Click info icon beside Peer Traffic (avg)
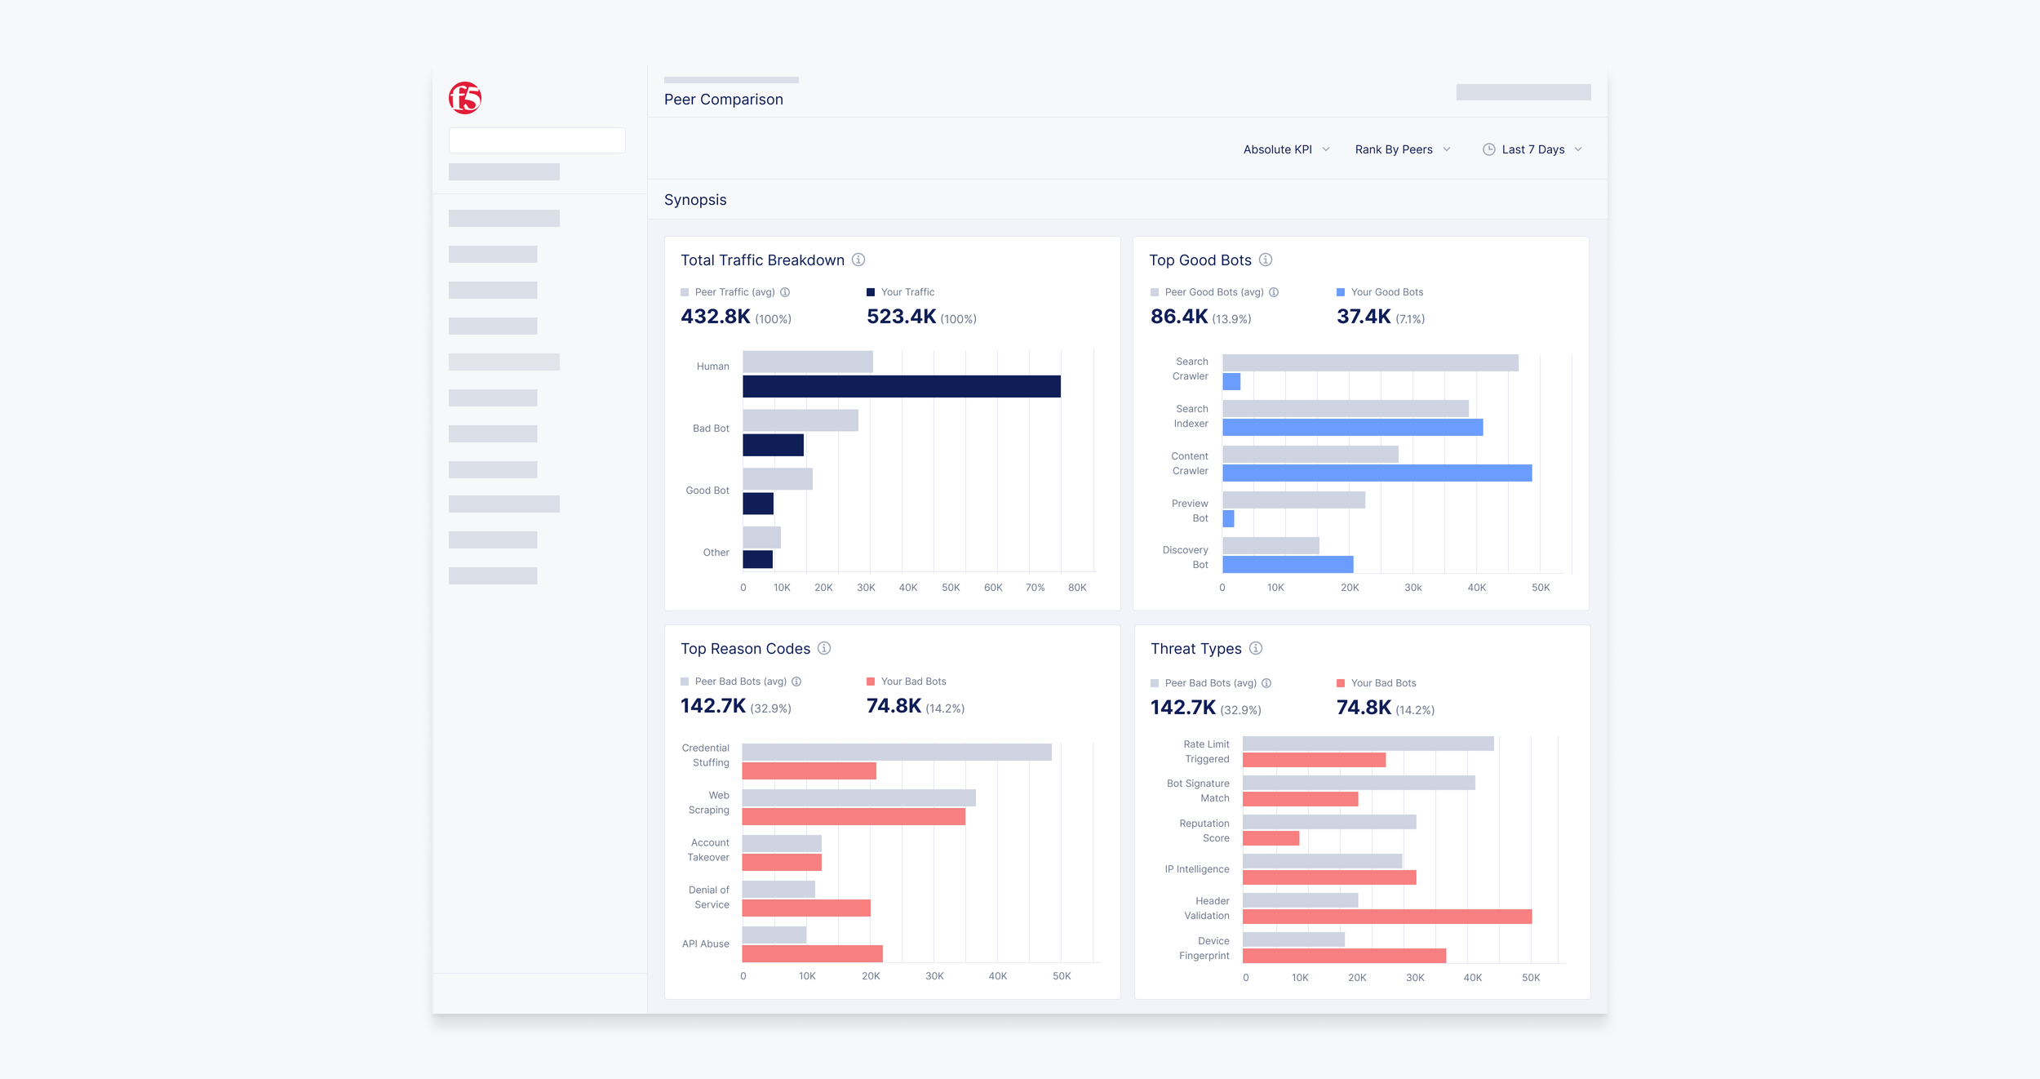The width and height of the screenshot is (2040, 1079). pos(785,292)
